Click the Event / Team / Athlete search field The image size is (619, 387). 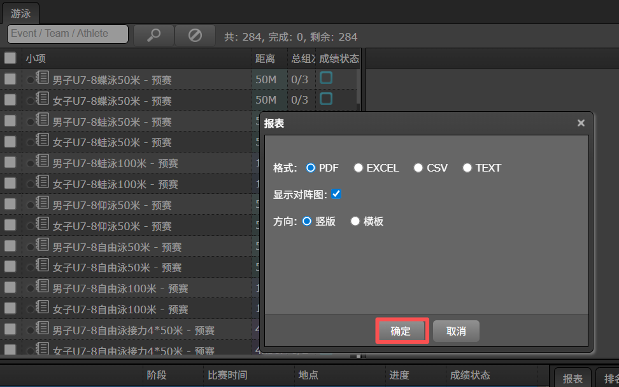pos(66,34)
